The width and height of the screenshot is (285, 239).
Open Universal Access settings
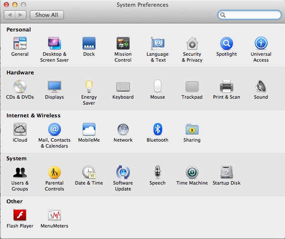(x=261, y=44)
